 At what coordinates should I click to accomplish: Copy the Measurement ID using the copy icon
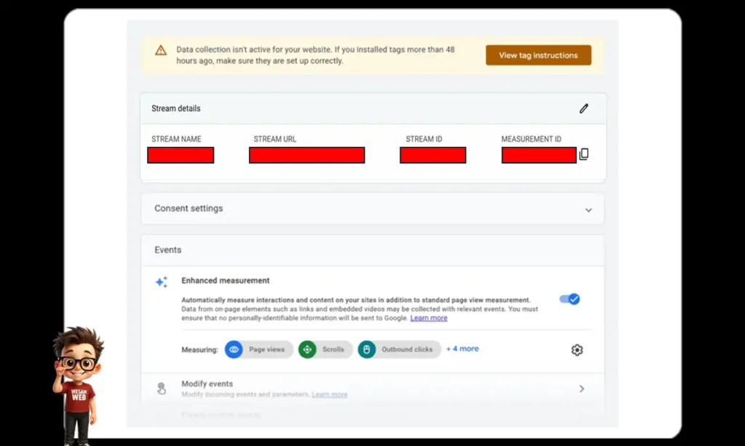tap(583, 154)
